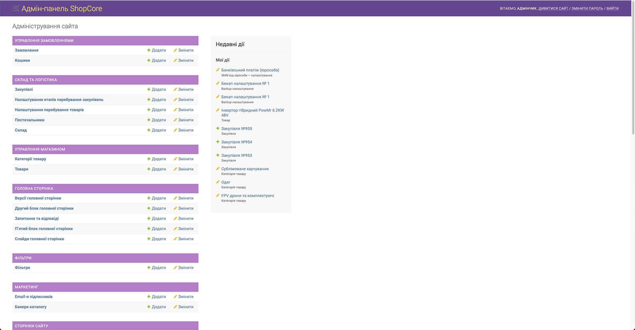The width and height of the screenshot is (635, 330).
Task: Click the pencil icon for Запитання та відповіді
Action: coord(176,219)
